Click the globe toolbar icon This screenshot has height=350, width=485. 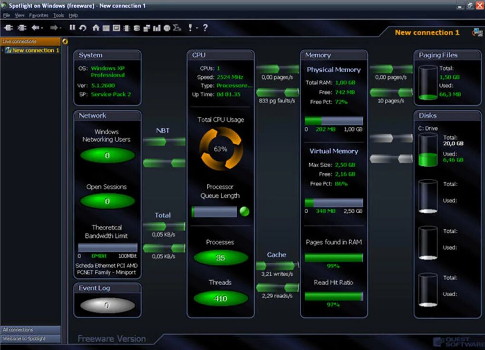point(167,28)
